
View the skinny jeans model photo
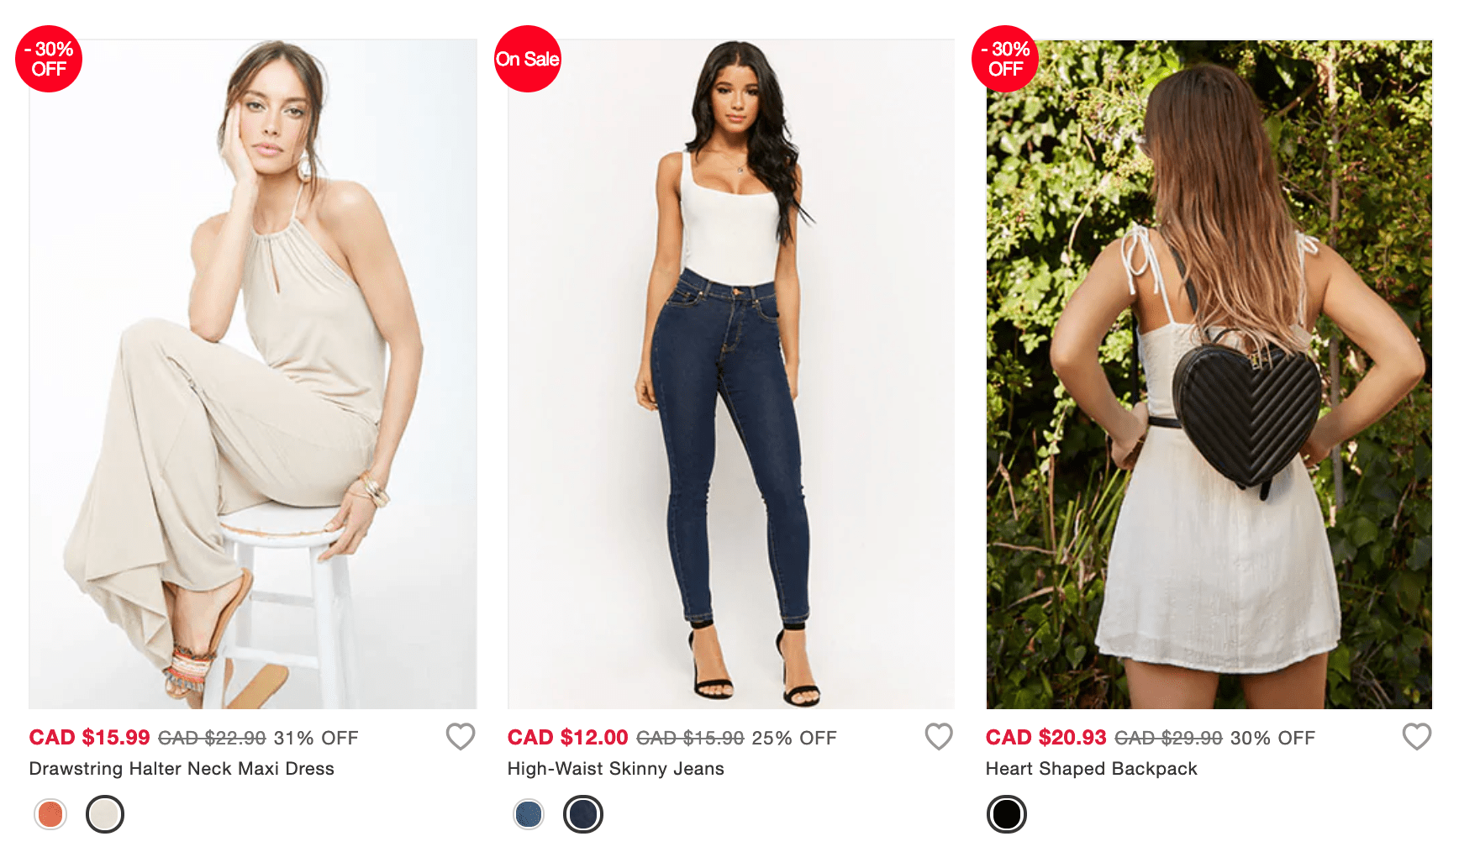coord(731,374)
